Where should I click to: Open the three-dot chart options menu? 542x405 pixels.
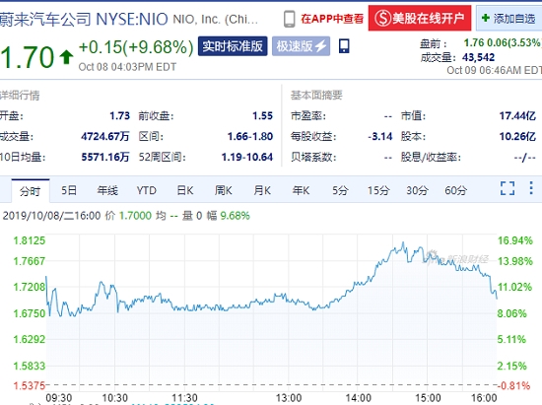(531, 188)
